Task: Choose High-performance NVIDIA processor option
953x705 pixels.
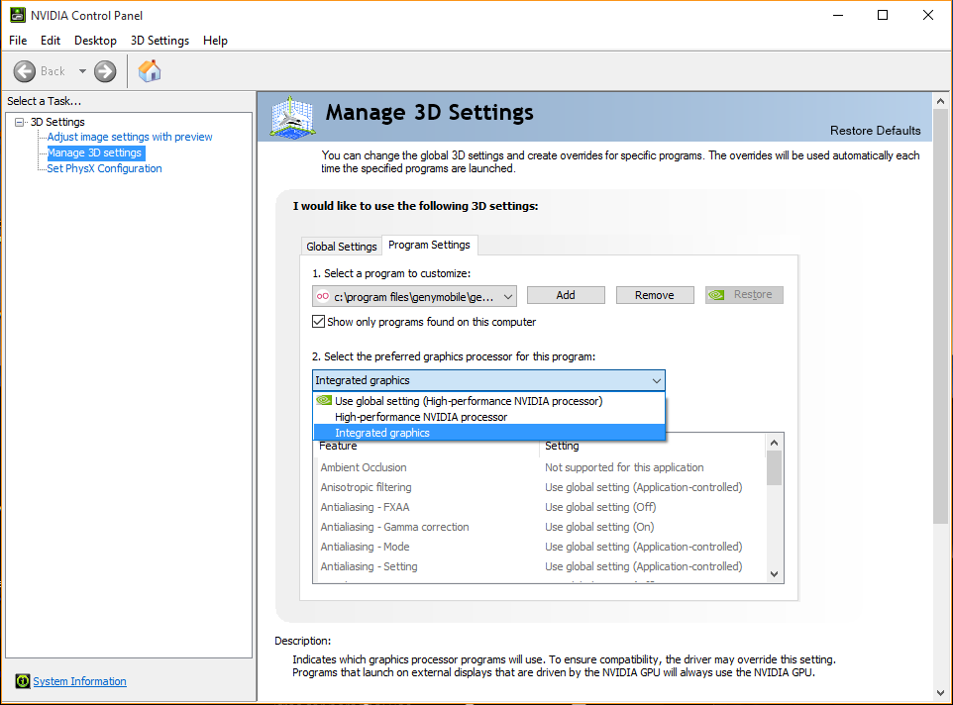Action: coord(489,417)
